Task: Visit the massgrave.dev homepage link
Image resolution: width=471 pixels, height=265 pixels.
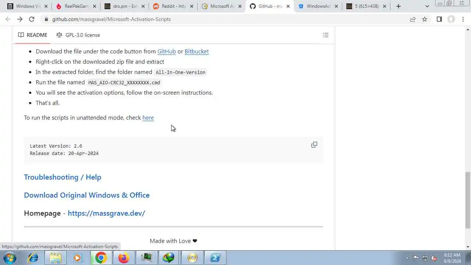Action: (x=106, y=213)
